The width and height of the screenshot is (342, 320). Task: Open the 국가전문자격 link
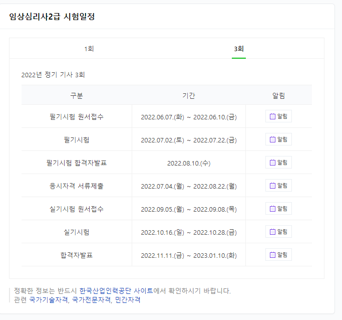tap(91, 299)
